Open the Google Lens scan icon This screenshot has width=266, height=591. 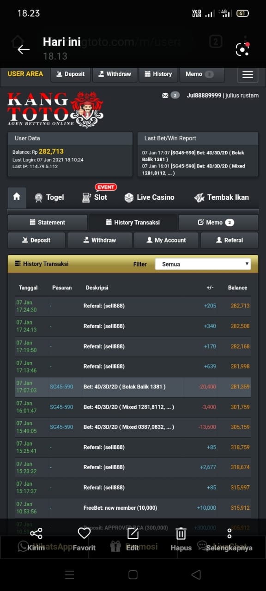point(242,49)
